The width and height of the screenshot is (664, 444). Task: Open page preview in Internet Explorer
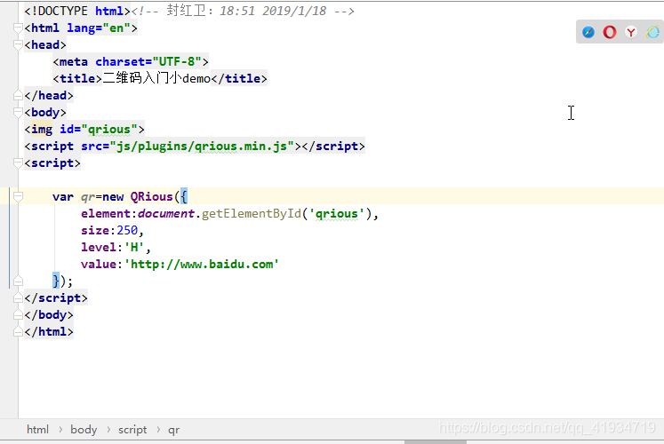652,32
